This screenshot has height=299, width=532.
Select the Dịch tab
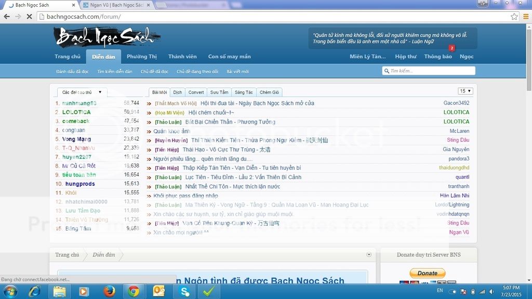point(178,92)
